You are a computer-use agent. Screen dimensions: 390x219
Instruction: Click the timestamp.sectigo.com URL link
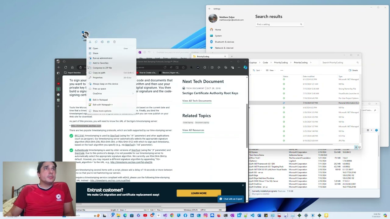[x=86, y=126]
